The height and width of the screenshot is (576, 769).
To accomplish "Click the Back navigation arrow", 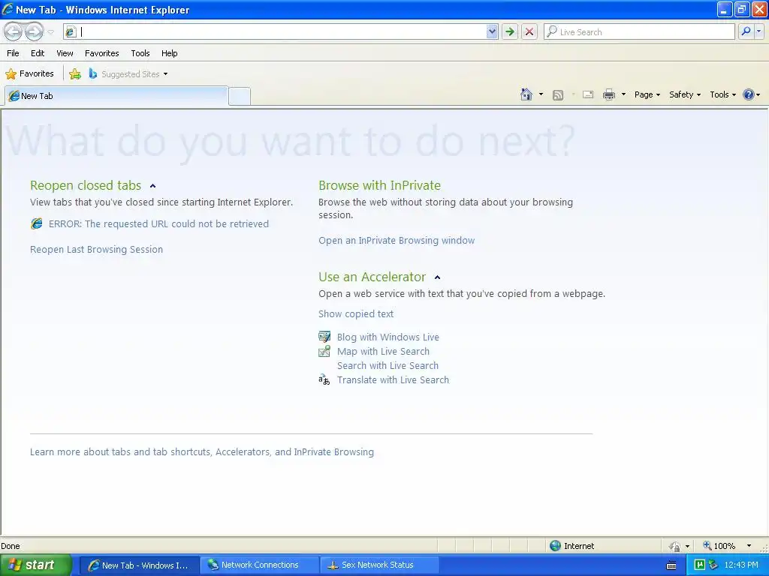I will click(x=14, y=31).
